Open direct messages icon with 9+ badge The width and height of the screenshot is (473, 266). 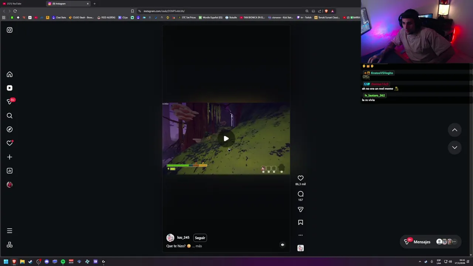10,102
